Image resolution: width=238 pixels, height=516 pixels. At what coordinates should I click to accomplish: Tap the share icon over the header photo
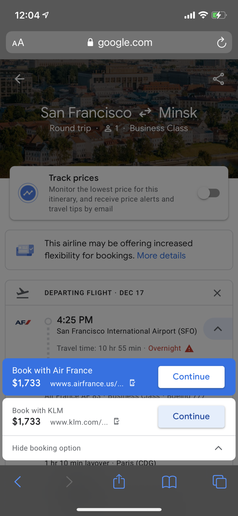coord(218,79)
